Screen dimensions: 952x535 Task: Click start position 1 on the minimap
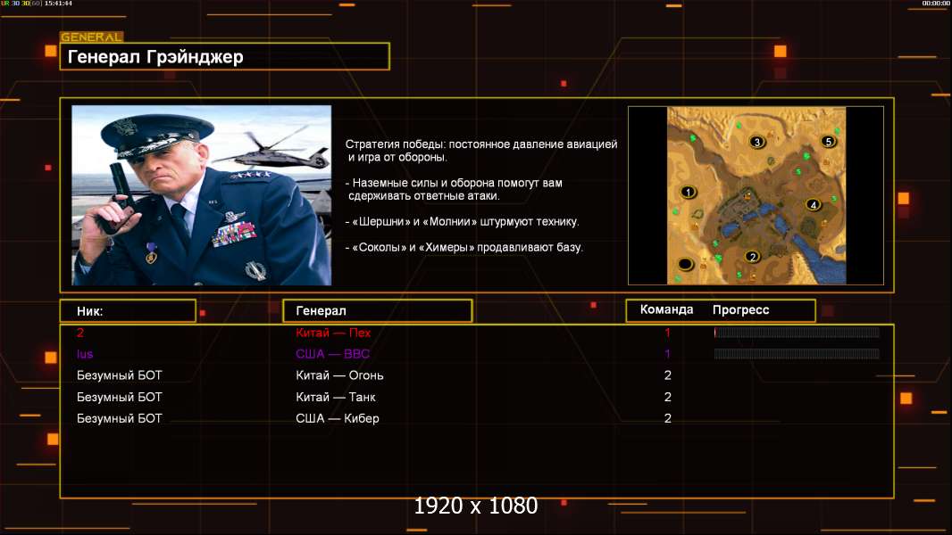click(x=688, y=192)
